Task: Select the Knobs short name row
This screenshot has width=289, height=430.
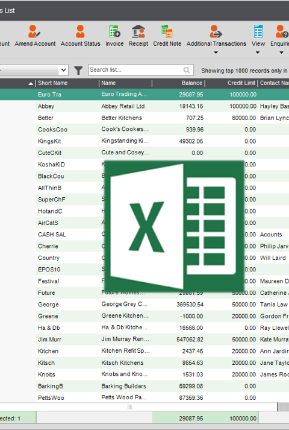Action: [46, 375]
